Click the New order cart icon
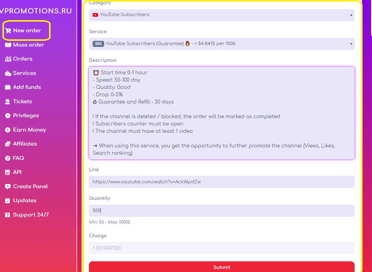372x272 pixels. click(x=8, y=31)
